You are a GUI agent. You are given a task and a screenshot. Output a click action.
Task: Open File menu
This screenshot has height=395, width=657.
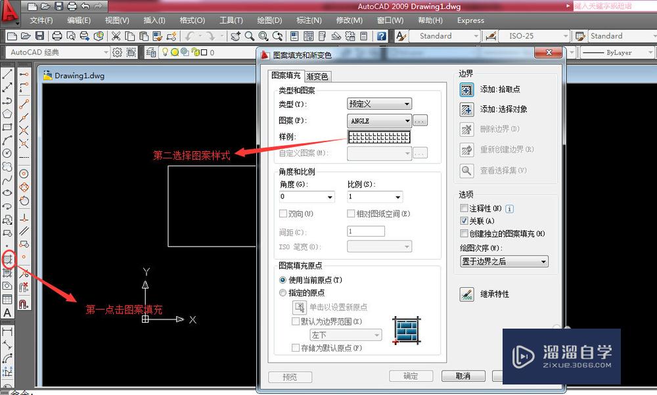point(41,20)
